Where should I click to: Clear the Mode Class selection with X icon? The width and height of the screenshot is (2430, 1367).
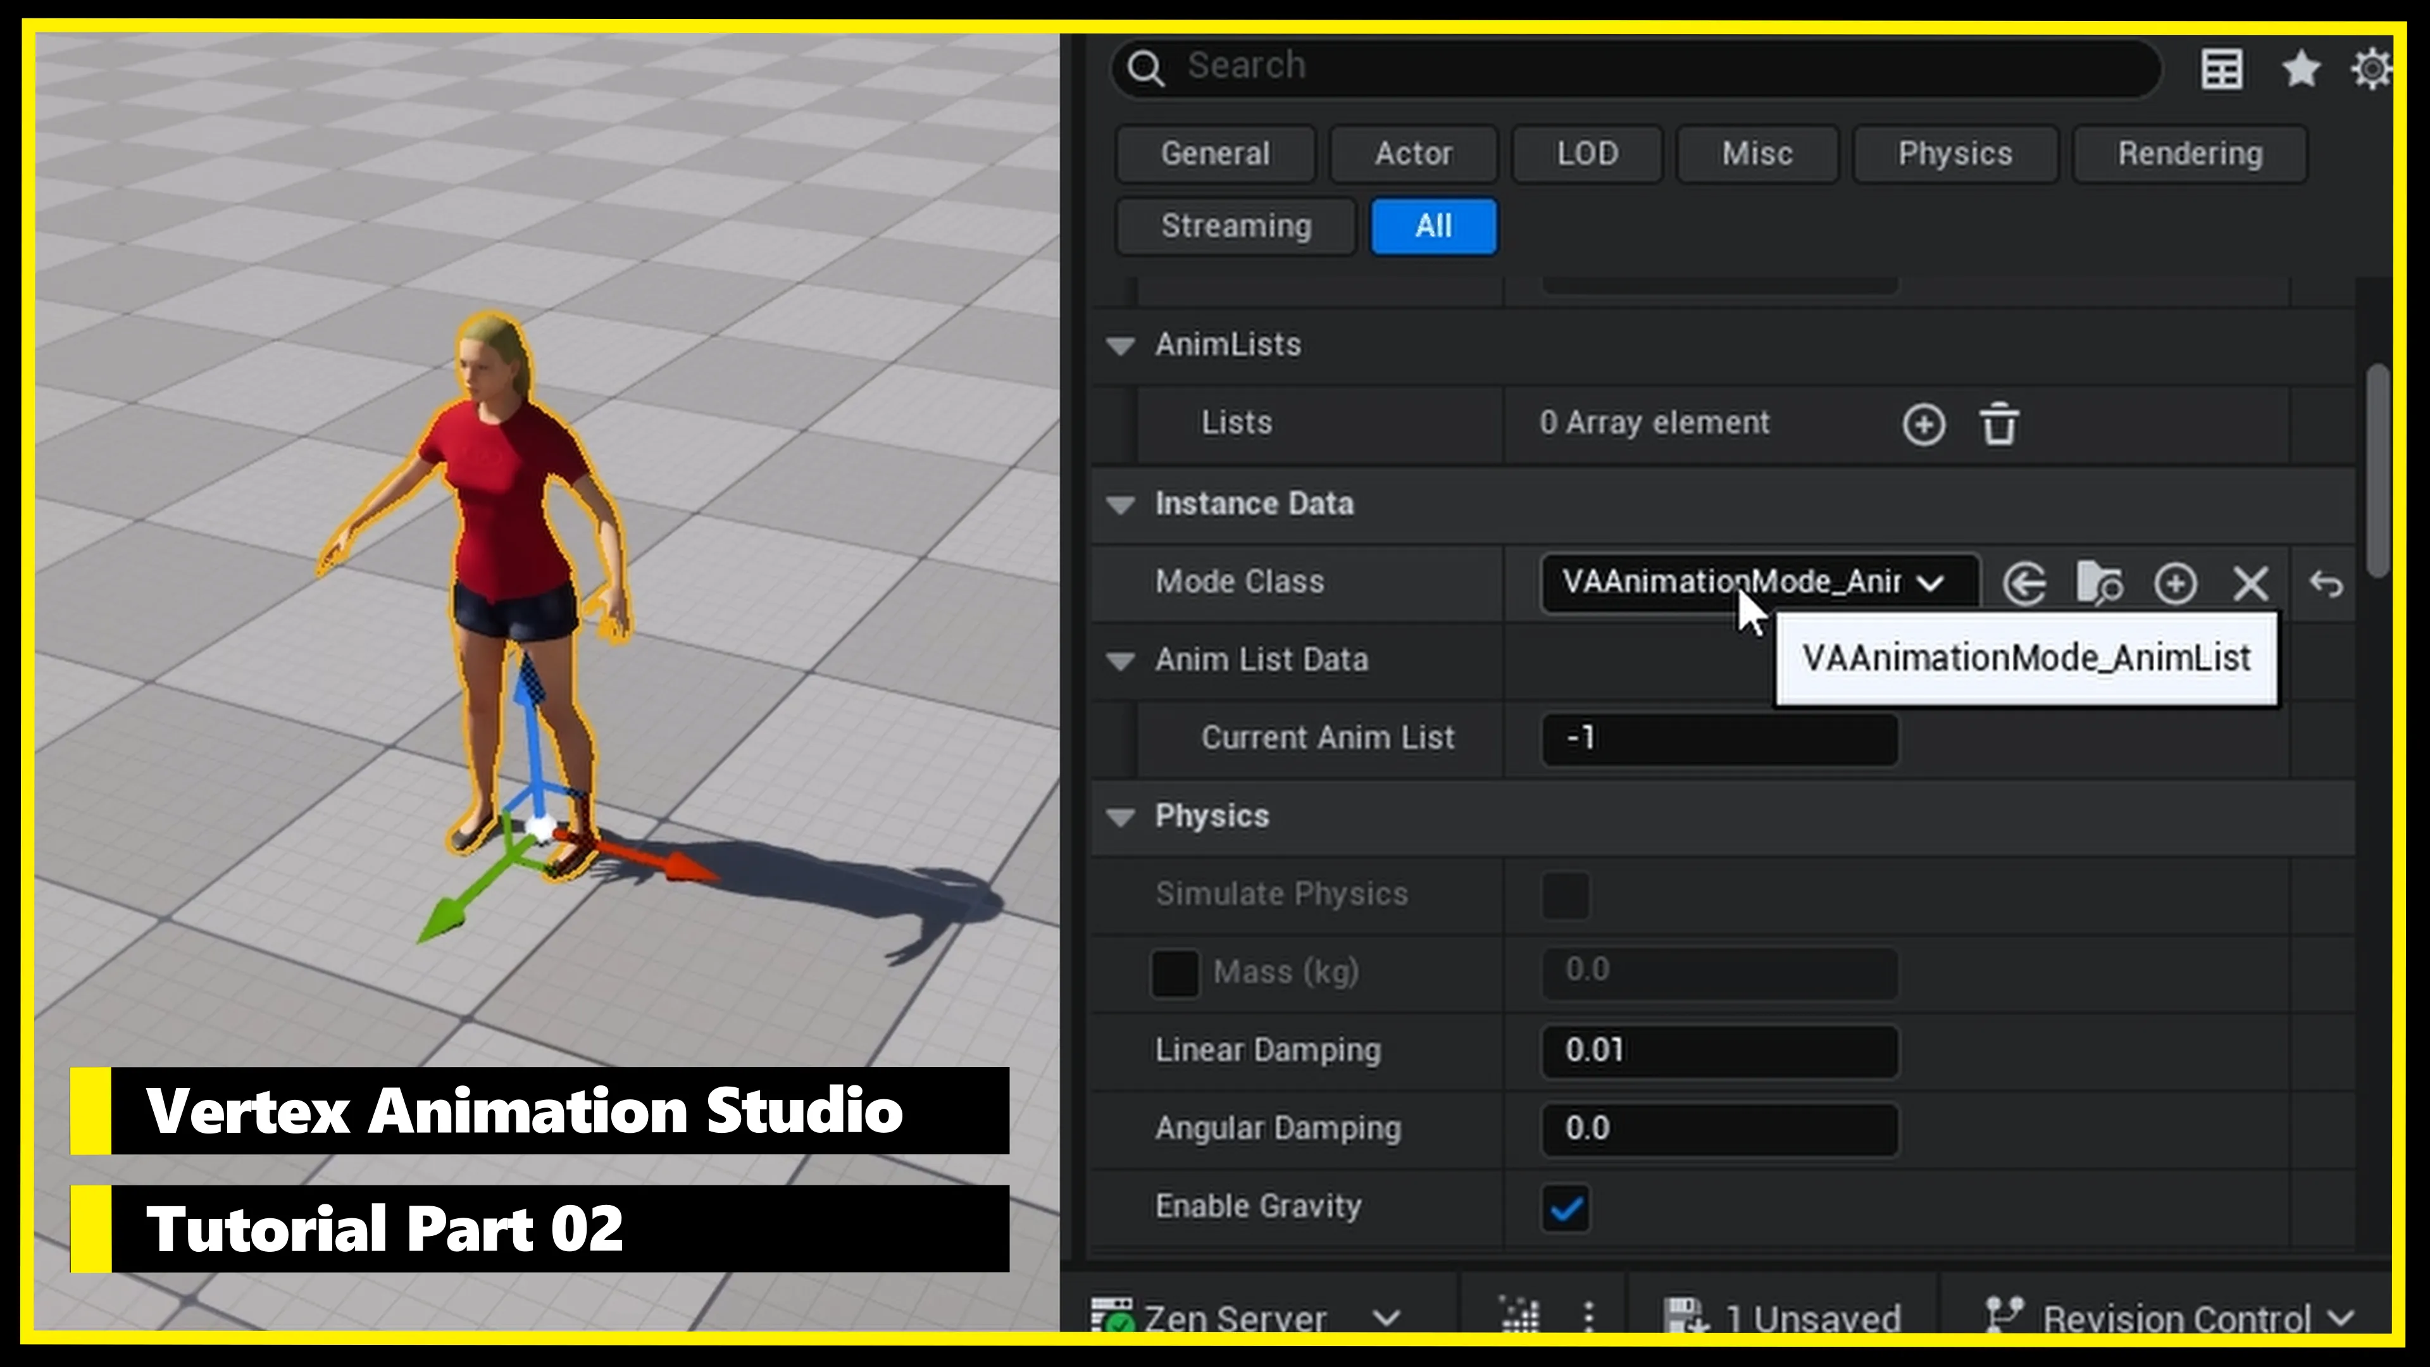click(2251, 583)
